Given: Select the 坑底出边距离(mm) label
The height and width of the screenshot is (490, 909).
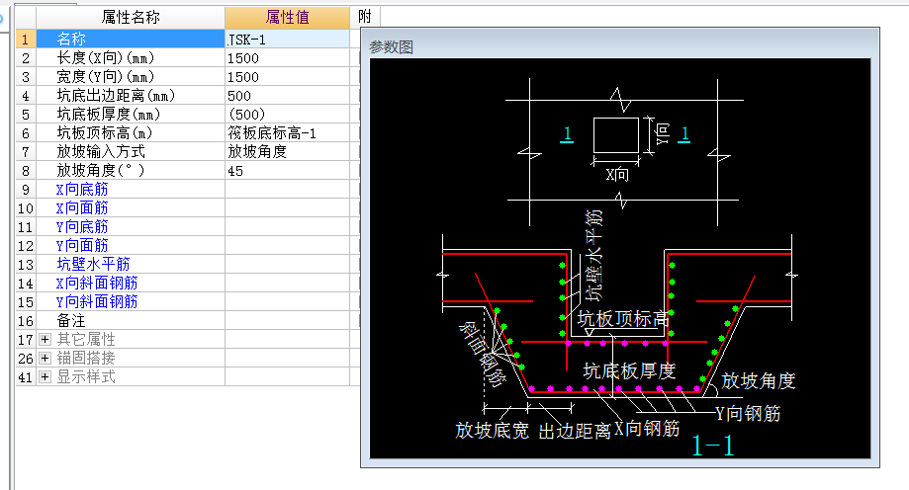Looking at the screenshot, I should 116,96.
